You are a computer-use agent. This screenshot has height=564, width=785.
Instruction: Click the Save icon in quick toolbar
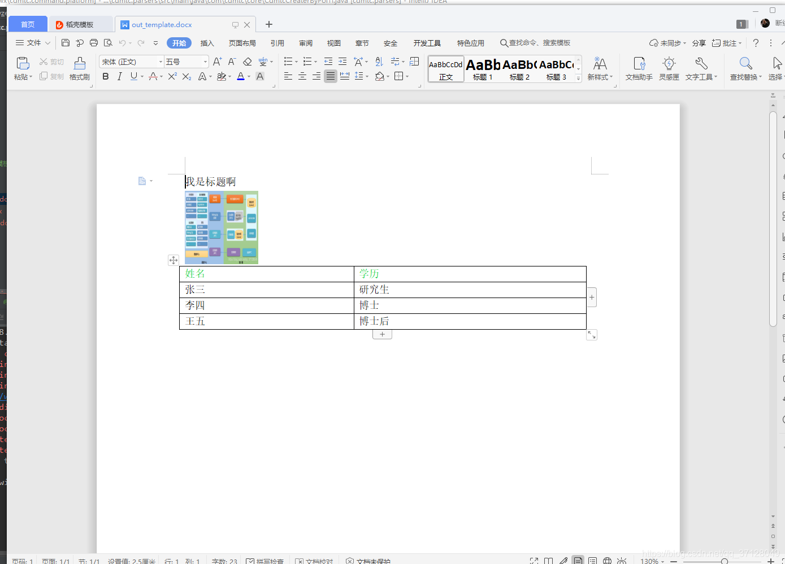point(66,43)
